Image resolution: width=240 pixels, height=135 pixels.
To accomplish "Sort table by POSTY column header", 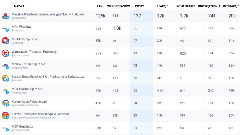I will 139,6.
